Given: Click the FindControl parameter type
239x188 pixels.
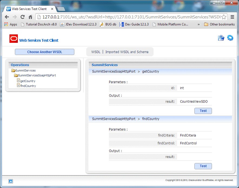Looking at the screenshot, I should point(188,143).
